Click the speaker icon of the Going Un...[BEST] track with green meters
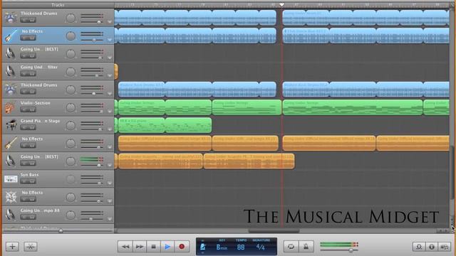Viewport: 456px width, 256px height. point(11,161)
